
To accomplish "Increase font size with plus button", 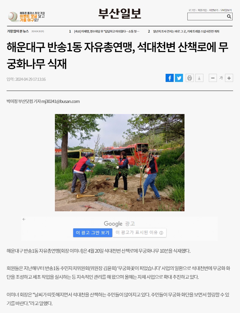I will point(229,78).
